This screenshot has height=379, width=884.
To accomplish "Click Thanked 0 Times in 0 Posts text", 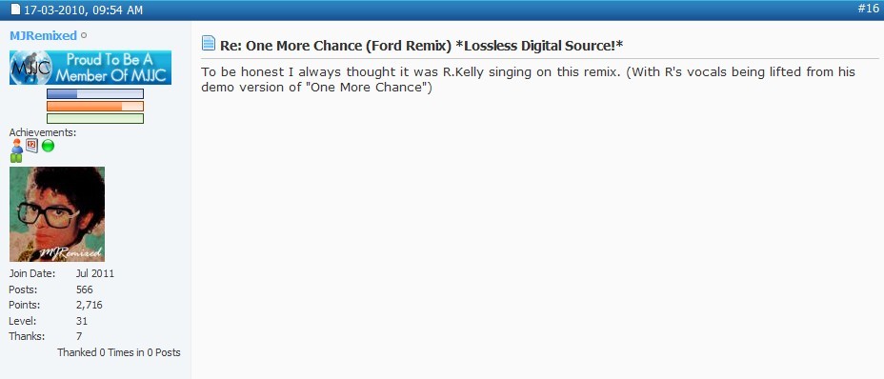I will (119, 352).
